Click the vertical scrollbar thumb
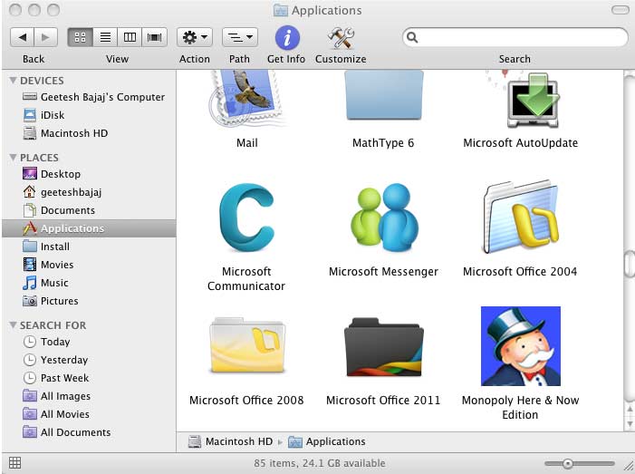Image resolution: width=635 pixels, height=474 pixels. (630, 264)
